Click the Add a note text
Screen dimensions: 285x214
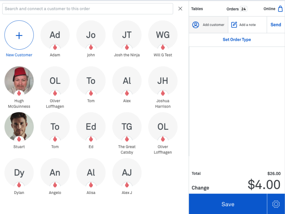(x=247, y=25)
